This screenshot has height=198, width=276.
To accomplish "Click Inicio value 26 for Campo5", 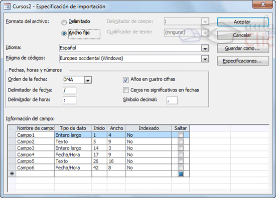I will click(99, 161).
